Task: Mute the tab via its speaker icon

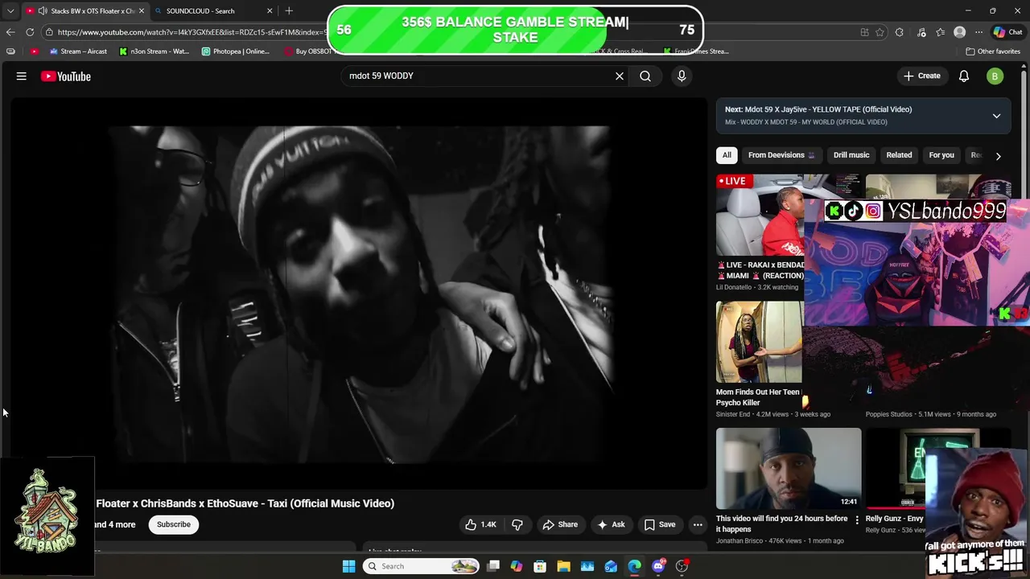Action: [43, 10]
